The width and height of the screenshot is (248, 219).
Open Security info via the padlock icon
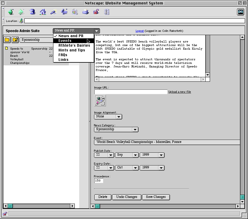[x=96, y=12]
